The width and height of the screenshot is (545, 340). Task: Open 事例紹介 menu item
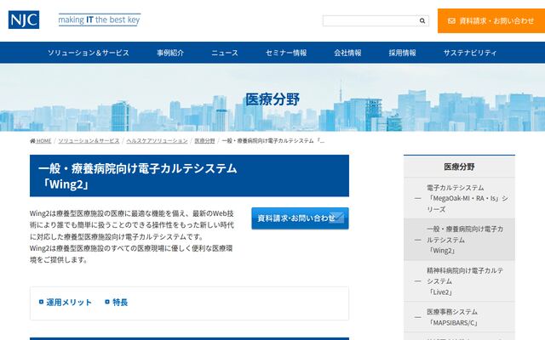point(170,53)
